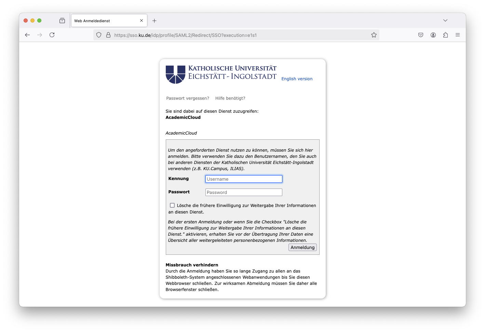Open the Firefox account icon
The width and height of the screenshot is (485, 332).
point(433,35)
